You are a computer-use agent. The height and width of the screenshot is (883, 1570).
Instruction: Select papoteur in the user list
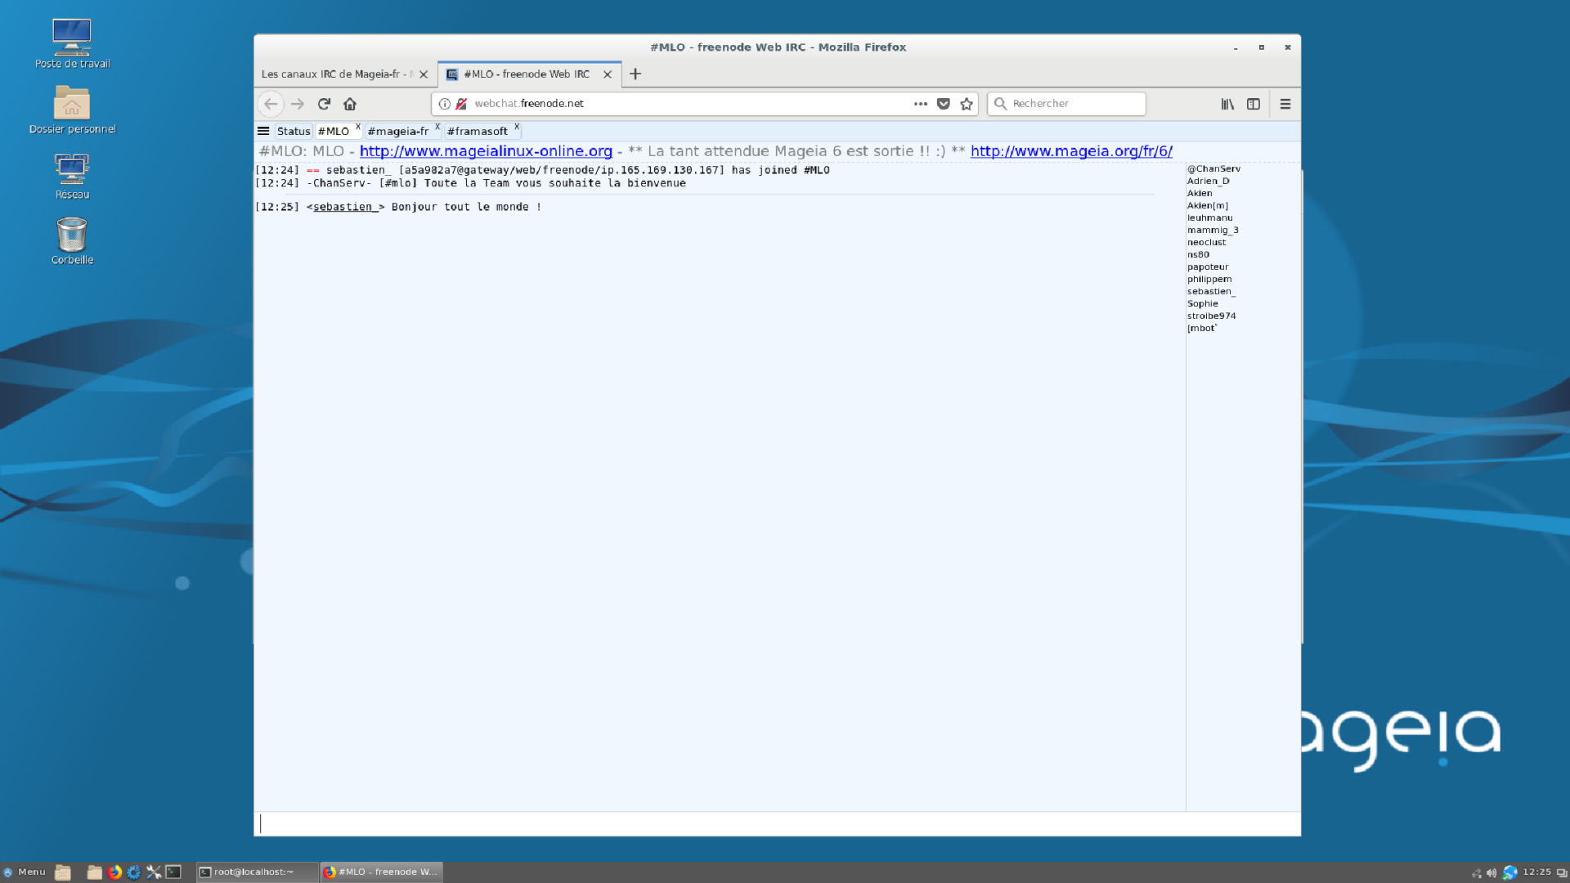pyautogui.click(x=1208, y=267)
